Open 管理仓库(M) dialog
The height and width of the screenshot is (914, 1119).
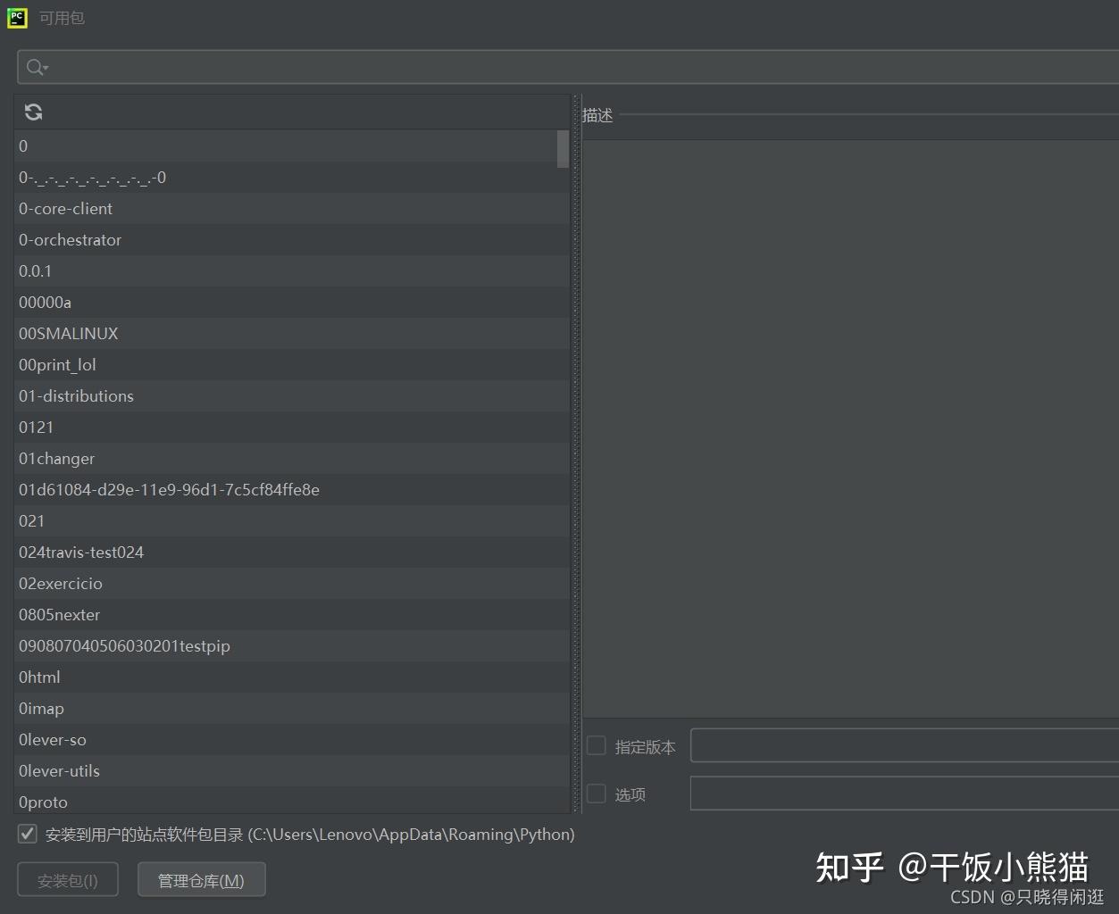coord(201,879)
